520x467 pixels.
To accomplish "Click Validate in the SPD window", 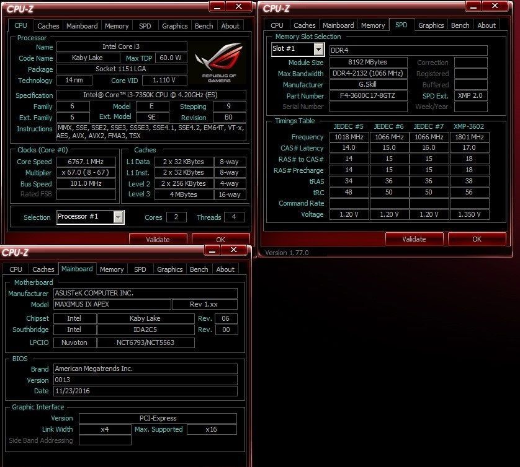I will coord(415,238).
